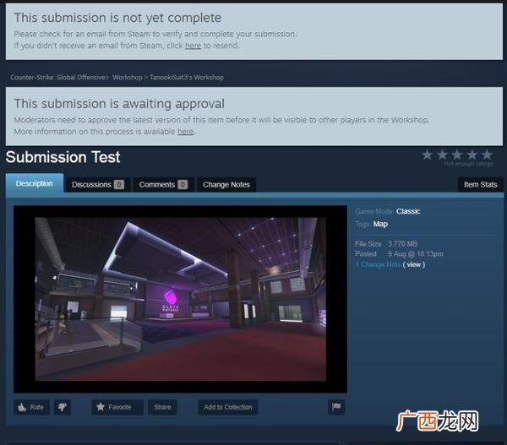The image size is (507, 445).
Task: Click 'here' link to resend email
Action: tap(193, 46)
